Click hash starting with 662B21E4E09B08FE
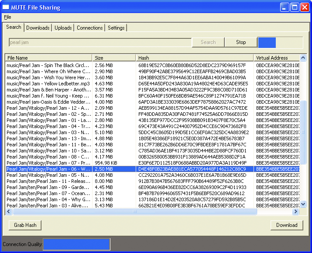This screenshot has width=312, height=253. pos(192,206)
